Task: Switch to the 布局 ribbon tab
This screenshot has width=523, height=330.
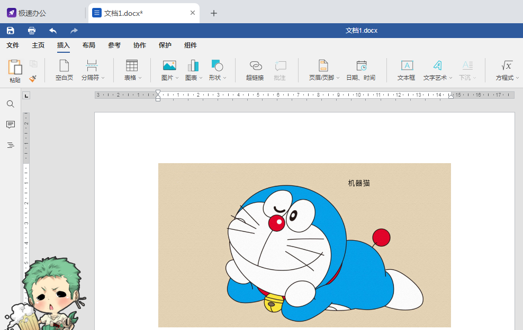Action: [88, 45]
